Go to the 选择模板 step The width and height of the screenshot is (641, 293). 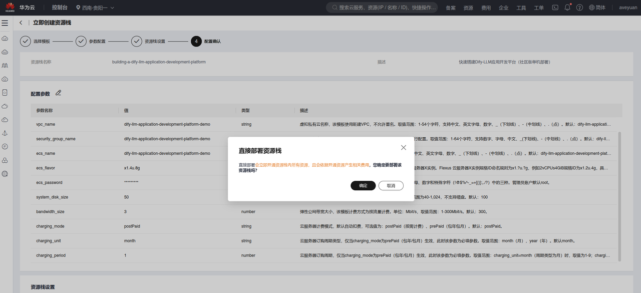35,42
